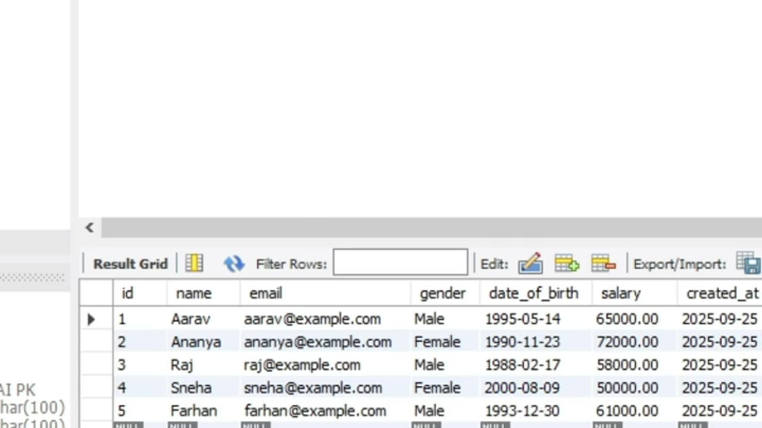Select the cell containing name Farhan

click(203, 411)
